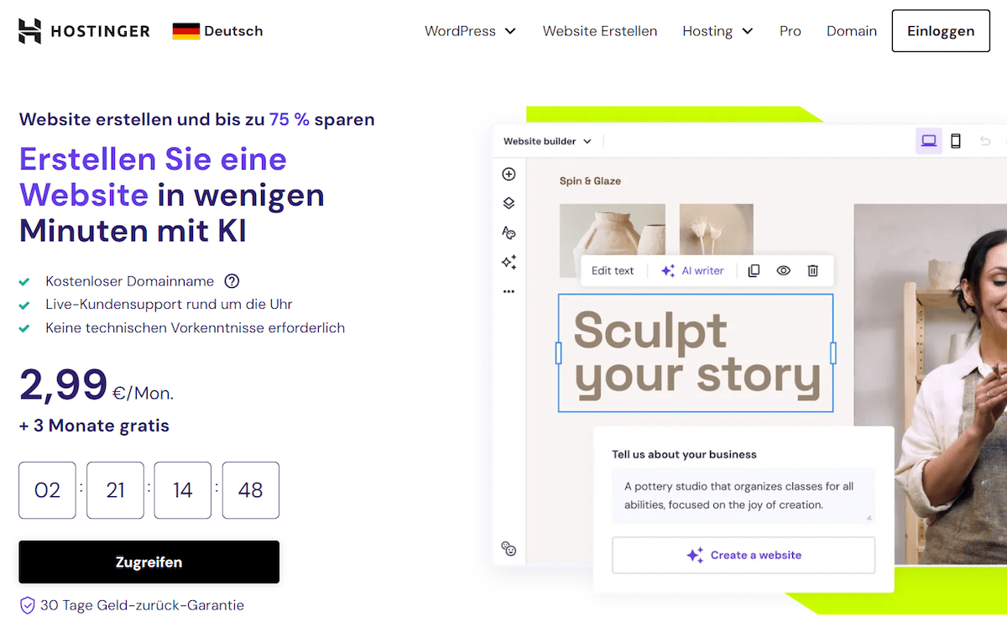The width and height of the screenshot is (1007, 643).
Task: Click the Spin & Glaze site title
Action: (590, 180)
